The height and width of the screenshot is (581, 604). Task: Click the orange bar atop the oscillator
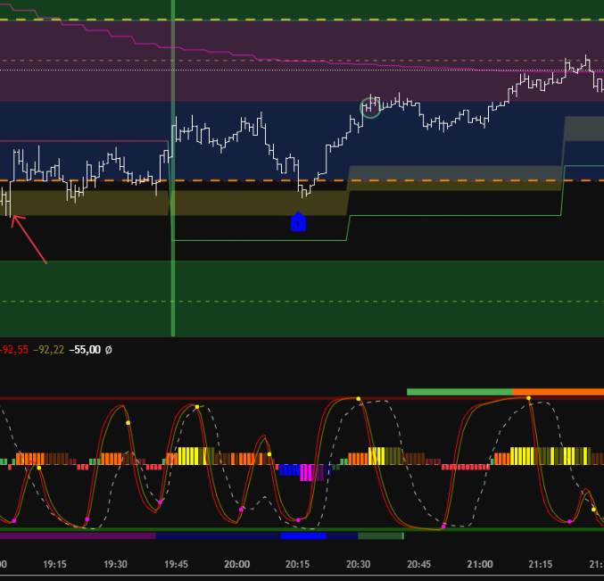[558, 392]
